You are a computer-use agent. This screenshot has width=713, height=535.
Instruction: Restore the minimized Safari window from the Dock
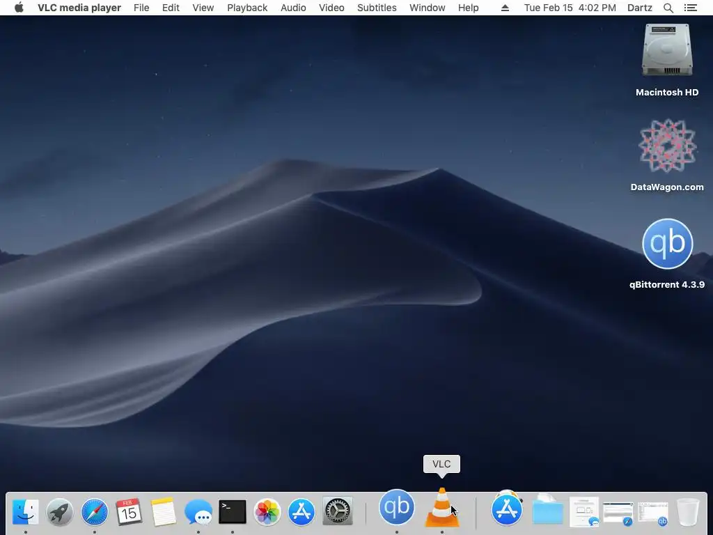(618, 513)
